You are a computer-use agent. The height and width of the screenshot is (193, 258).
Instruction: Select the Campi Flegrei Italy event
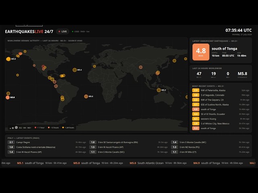pos(47,142)
